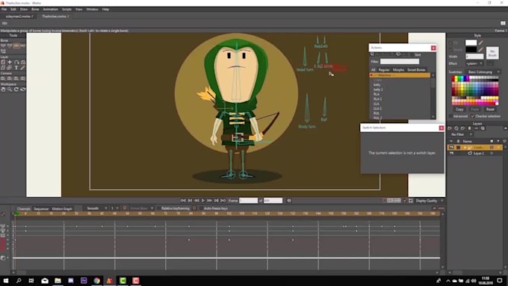Click the Sort button in Actions
The width and height of the screenshot is (508, 286).
418,55
